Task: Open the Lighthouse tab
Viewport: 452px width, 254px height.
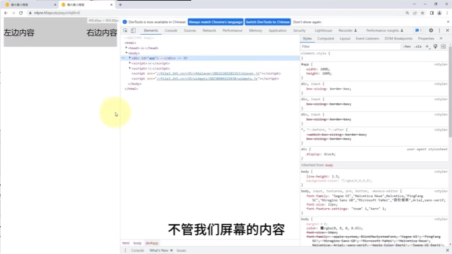Action: point(323,30)
